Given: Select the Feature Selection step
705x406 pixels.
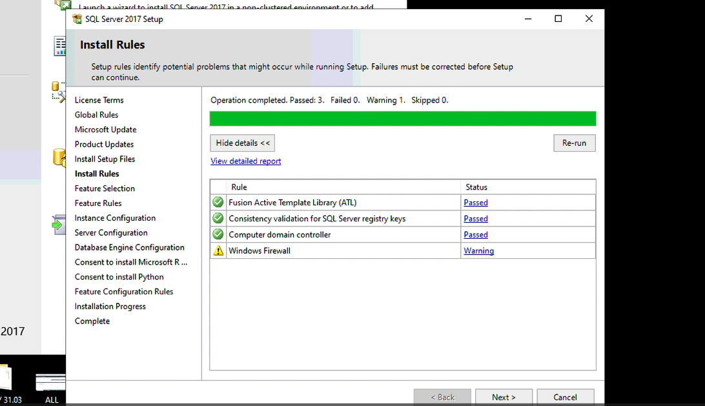Looking at the screenshot, I should (x=105, y=188).
